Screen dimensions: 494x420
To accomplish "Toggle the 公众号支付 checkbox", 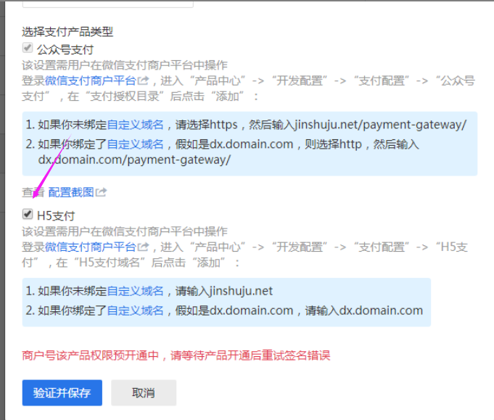I will pyautogui.click(x=28, y=48).
